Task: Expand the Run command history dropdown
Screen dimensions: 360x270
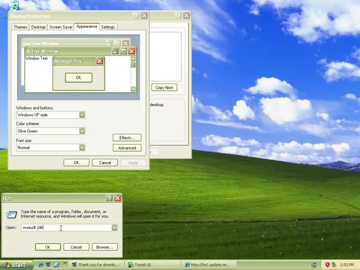Action: (x=114, y=227)
